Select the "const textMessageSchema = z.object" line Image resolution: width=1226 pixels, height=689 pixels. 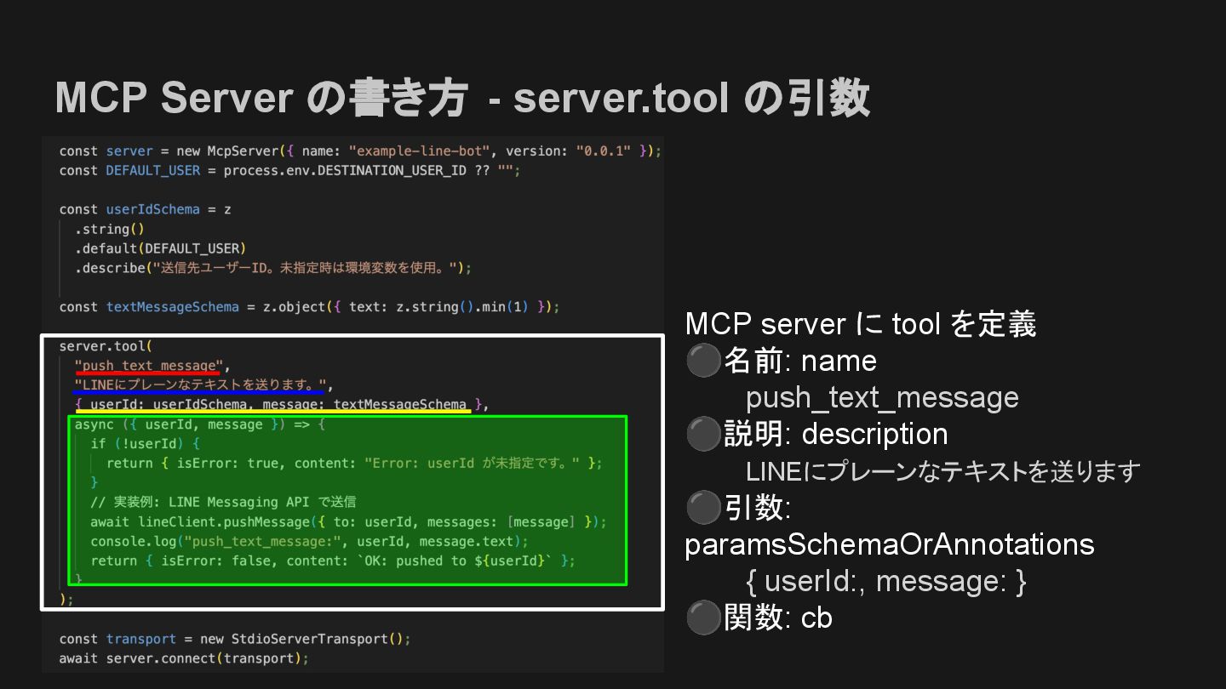[x=309, y=307]
